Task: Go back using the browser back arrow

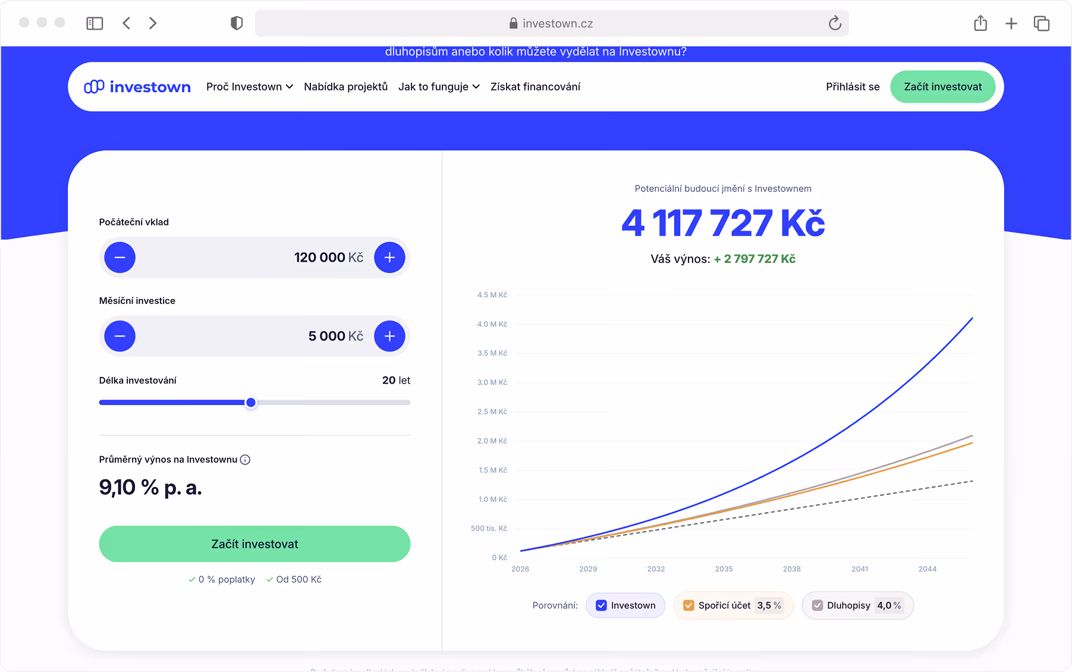Action: (126, 23)
